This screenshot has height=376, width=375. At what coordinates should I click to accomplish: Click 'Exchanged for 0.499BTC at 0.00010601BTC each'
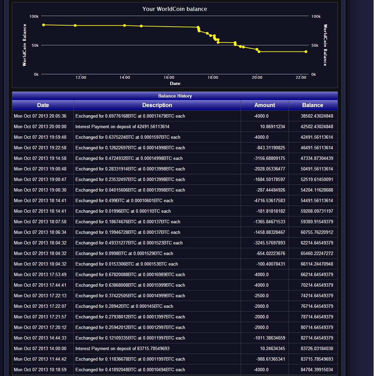point(124,200)
